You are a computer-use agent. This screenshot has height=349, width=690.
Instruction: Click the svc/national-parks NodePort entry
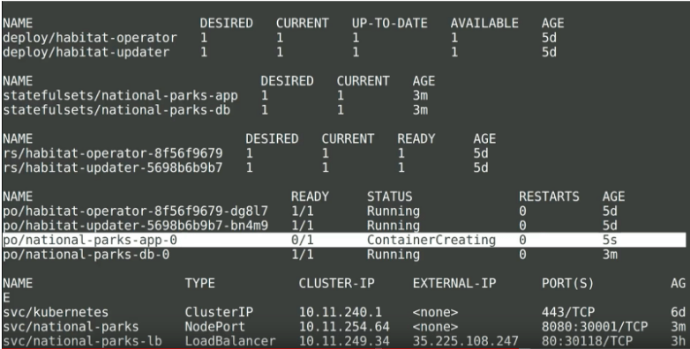(71, 327)
